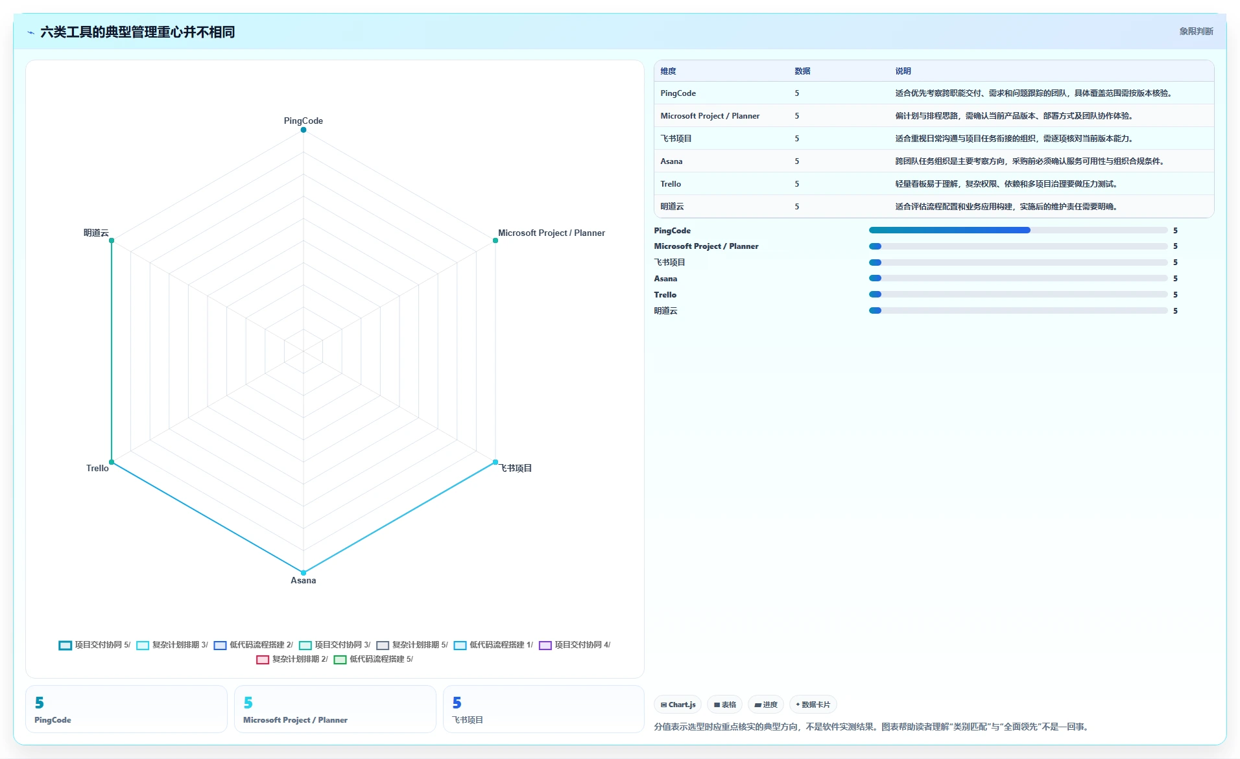This screenshot has height=759, width=1240.
Task: Click the 飞书项目 progress bar
Action: click(1018, 263)
